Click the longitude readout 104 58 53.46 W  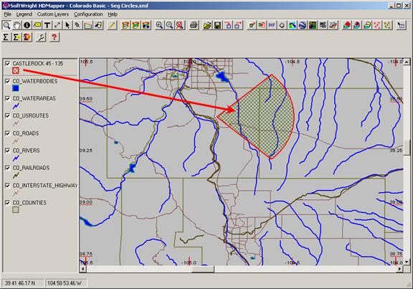click(x=65, y=283)
